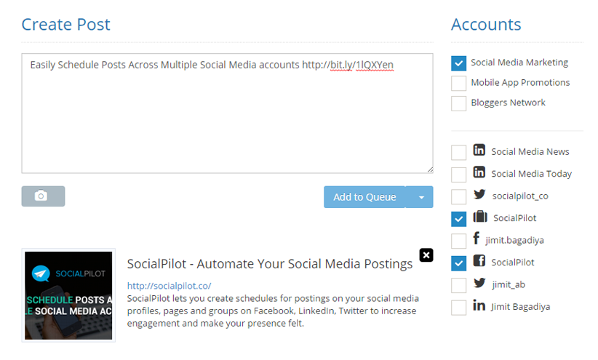Check the Mobile App Promotions group

point(458,83)
